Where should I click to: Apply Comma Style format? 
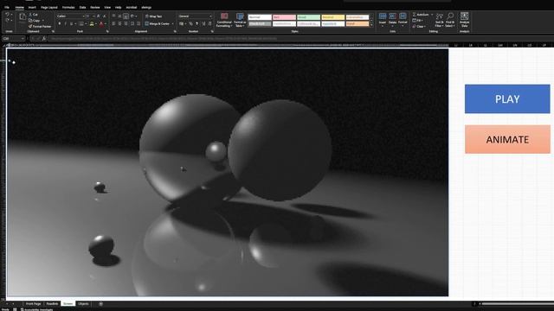coord(196,23)
